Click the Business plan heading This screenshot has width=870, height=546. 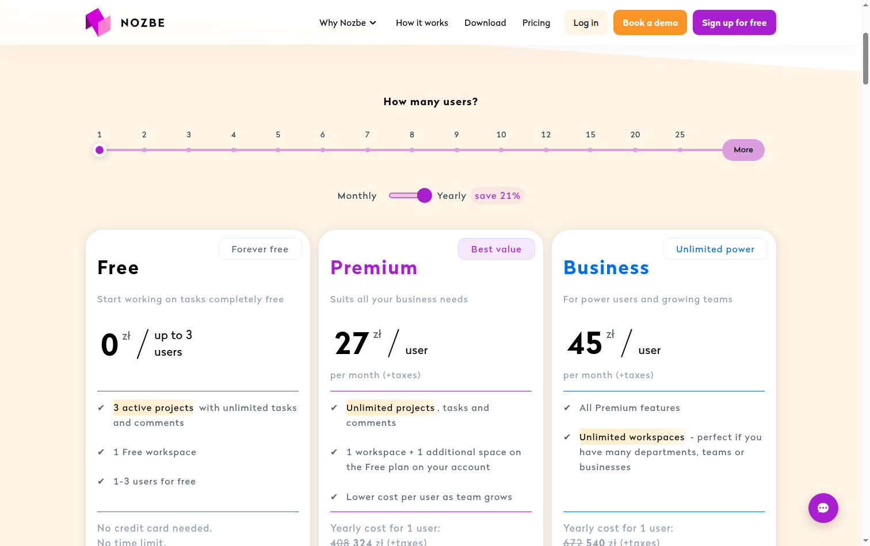pyautogui.click(x=606, y=268)
